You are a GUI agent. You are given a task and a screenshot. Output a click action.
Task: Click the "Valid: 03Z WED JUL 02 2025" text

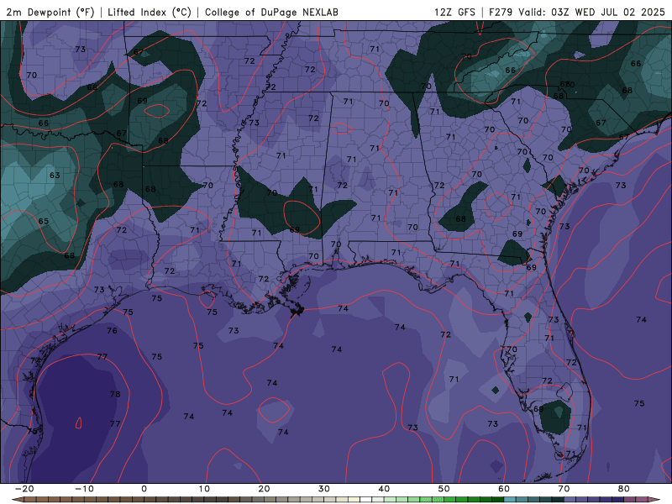tap(591, 12)
